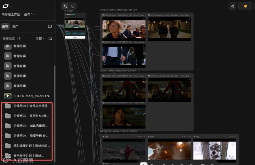Switch to the 画布 tab
Viewport: 255px width, 165px height.
coord(5,26)
